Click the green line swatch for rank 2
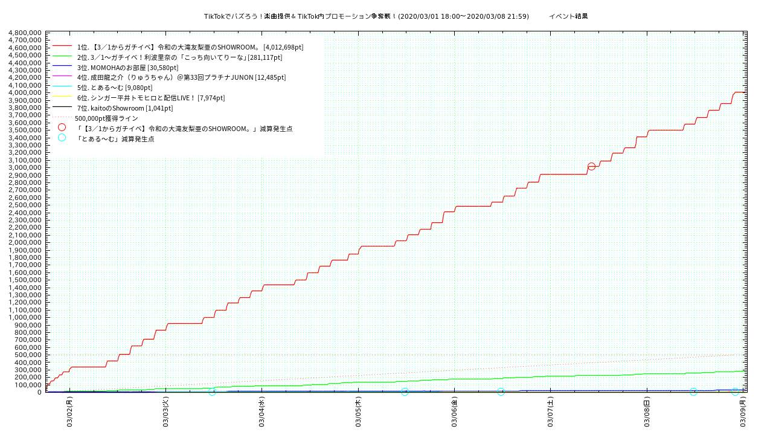Viewport: 773px width, 435px height. pyautogui.click(x=62, y=56)
